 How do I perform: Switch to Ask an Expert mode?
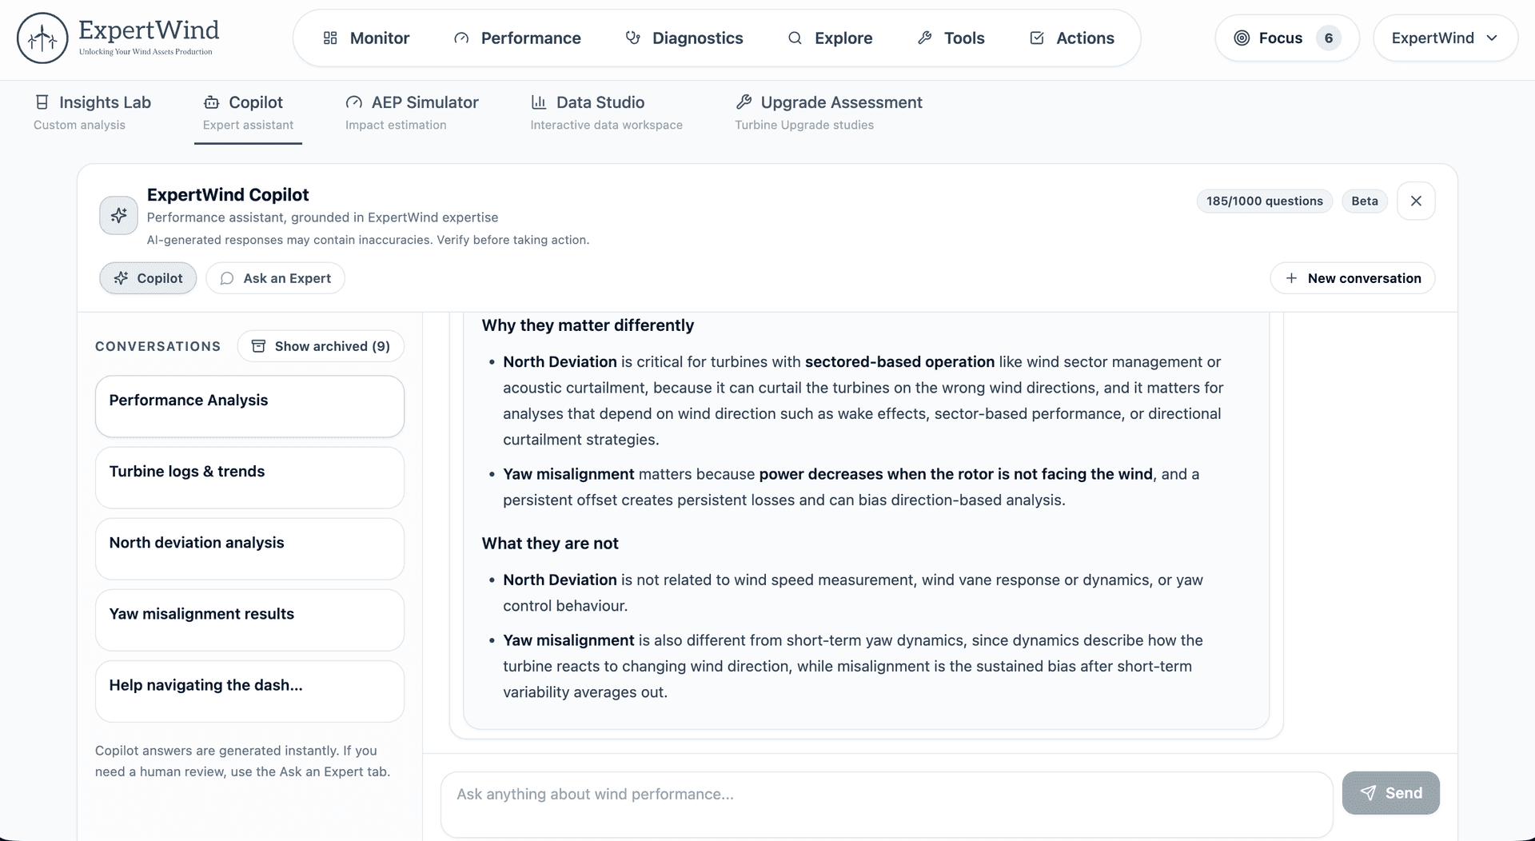point(275,278)
